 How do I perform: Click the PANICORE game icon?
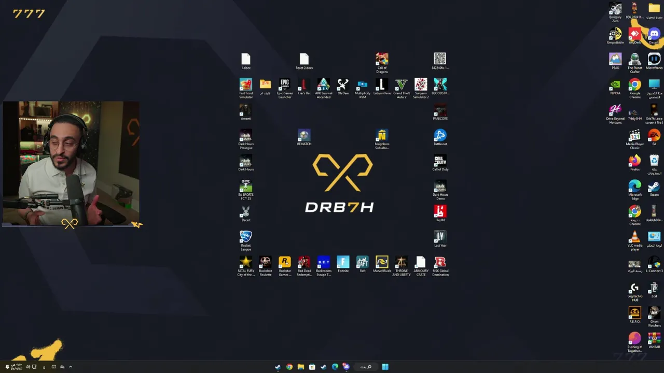click(x=440, y=112)
